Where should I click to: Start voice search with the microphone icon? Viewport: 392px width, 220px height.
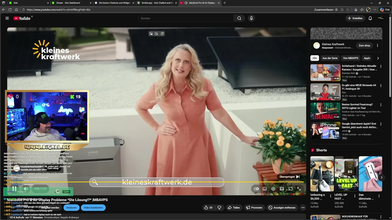point(251,18)
